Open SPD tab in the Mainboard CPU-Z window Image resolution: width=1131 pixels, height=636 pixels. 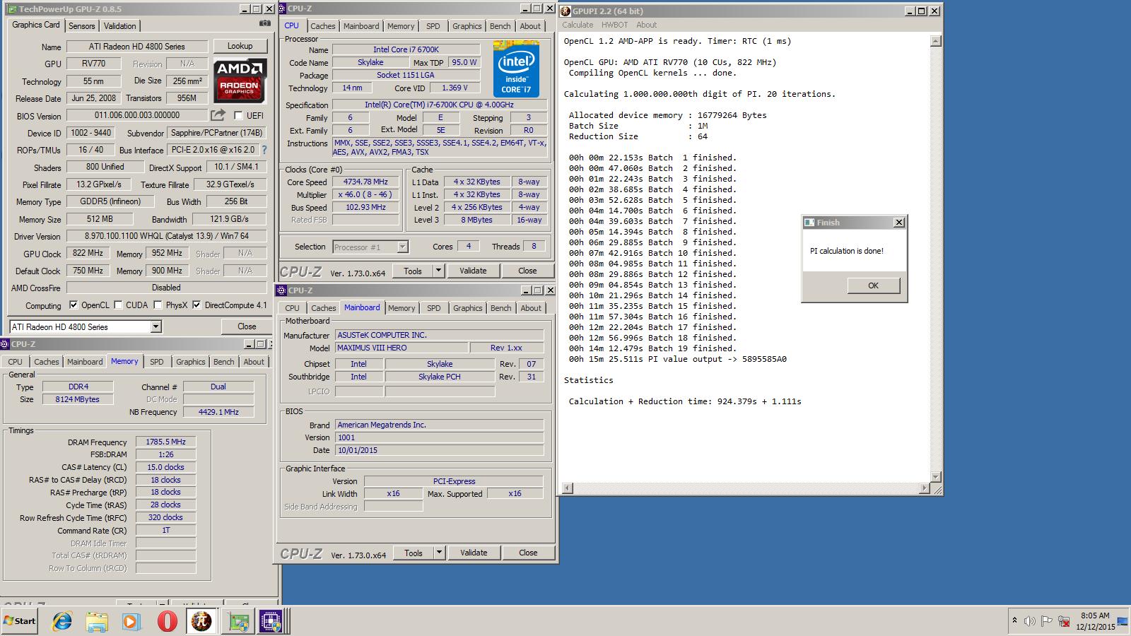tap(434, 308)
